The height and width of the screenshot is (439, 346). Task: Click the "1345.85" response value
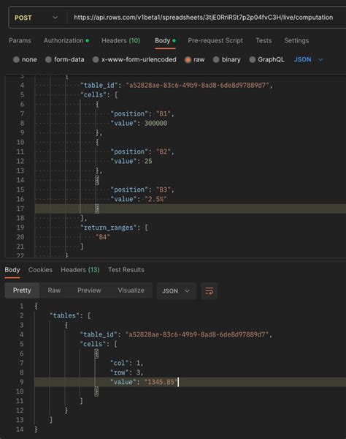click(161, 382)
